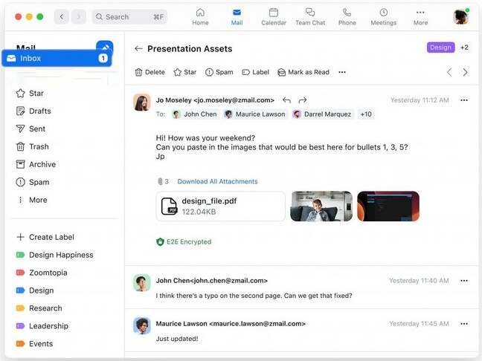Mark the thread as Spam in the toolbar
The height and width of the screenshot is (361, 482).
click(219, 73)
